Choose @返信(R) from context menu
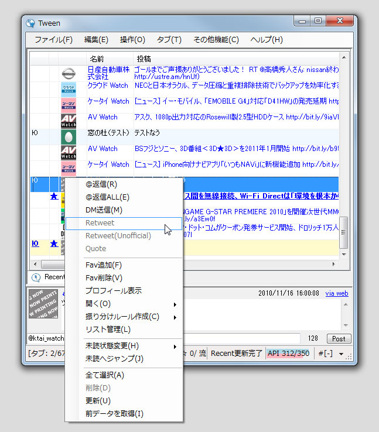 click(124, 184)
